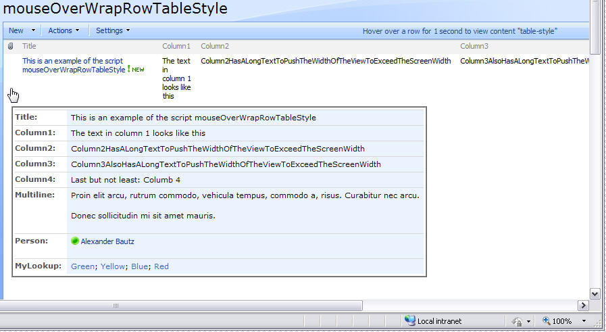Viewport: 606px width, 332px height.
Task: Click the green presence icon beside Alexander Bautz
Action: [x=75, y=241]
